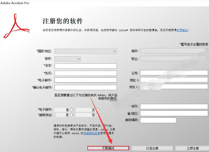Expand the 称呼 dropdown list

coord(68,59)
